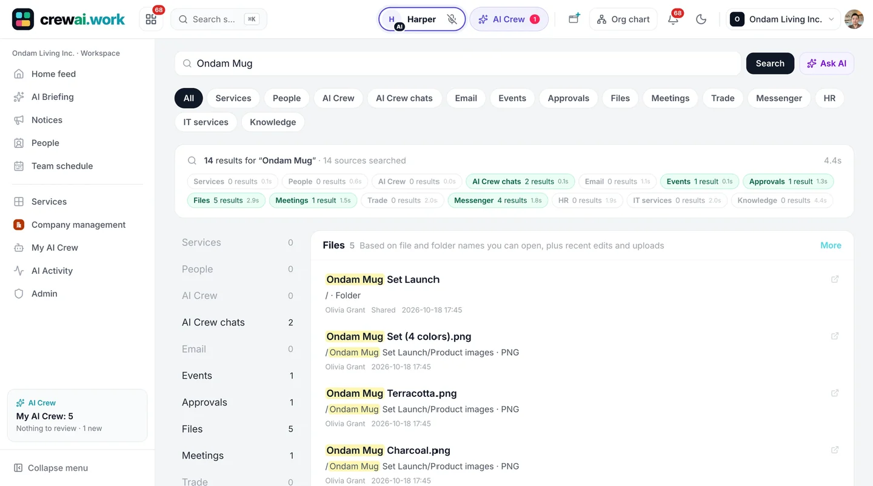Open the Org chart
This screenshot has height=486, width=873.
pos(623,19)
